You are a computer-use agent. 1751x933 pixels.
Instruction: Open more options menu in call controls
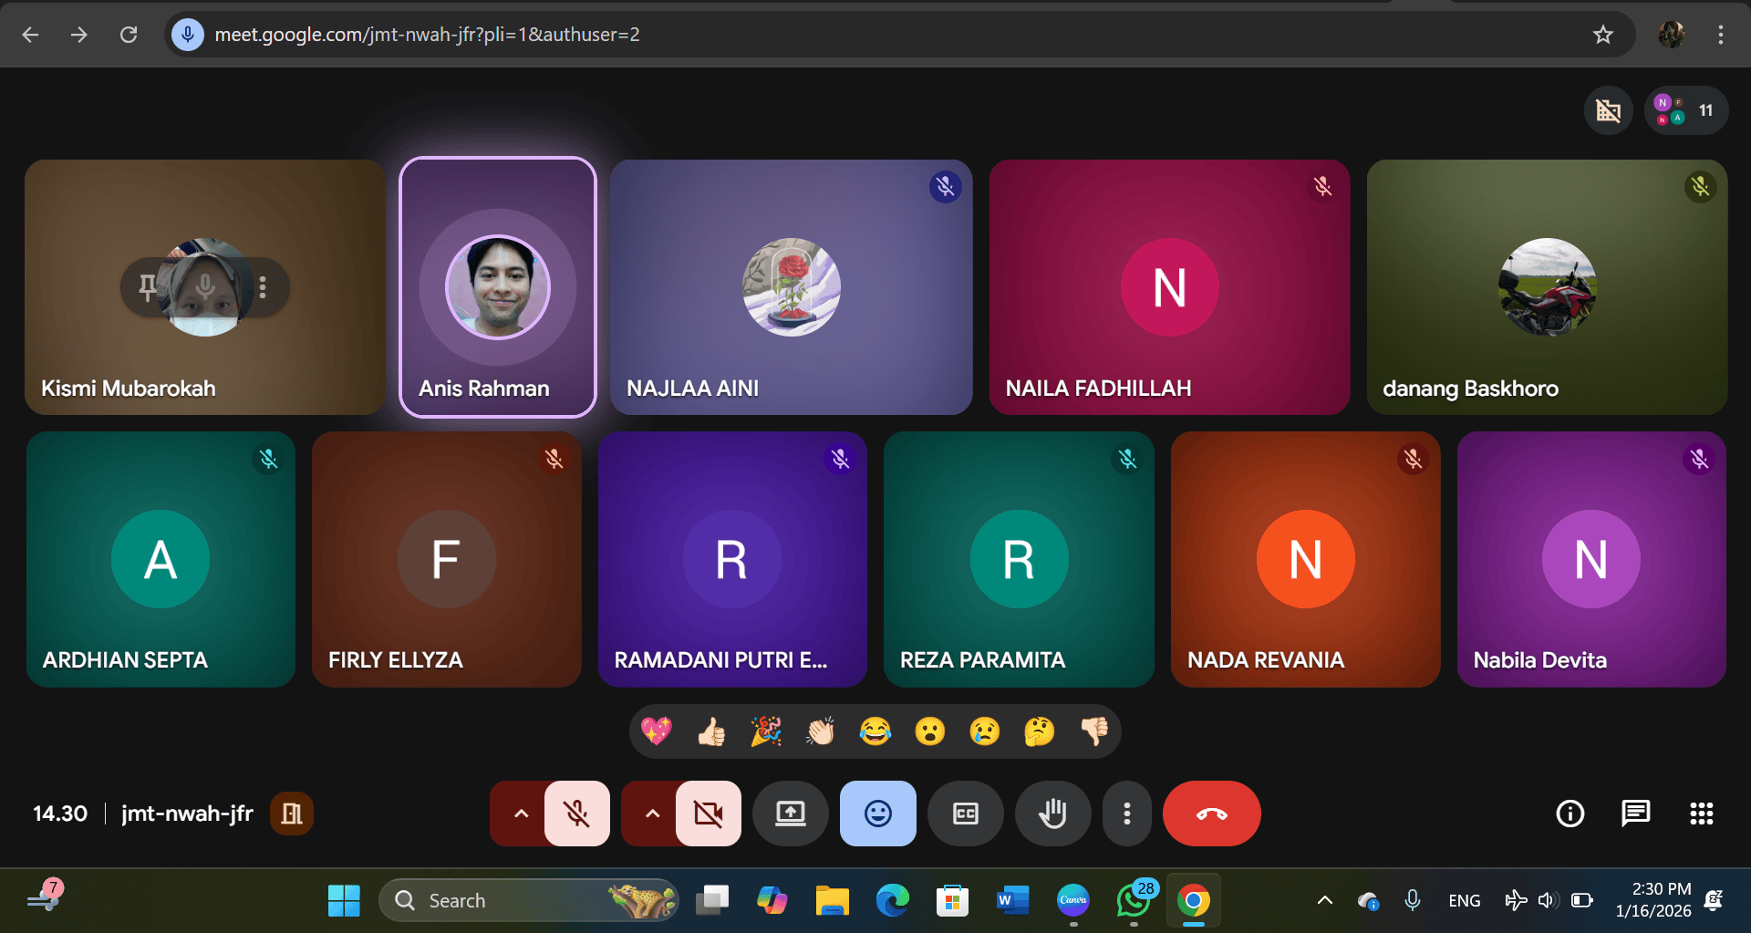pyautogui.click(x=1127, y=814)
